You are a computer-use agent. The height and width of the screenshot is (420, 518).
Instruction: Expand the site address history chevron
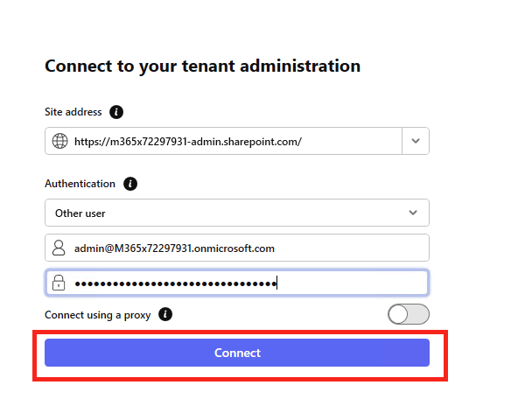[416, 141]
